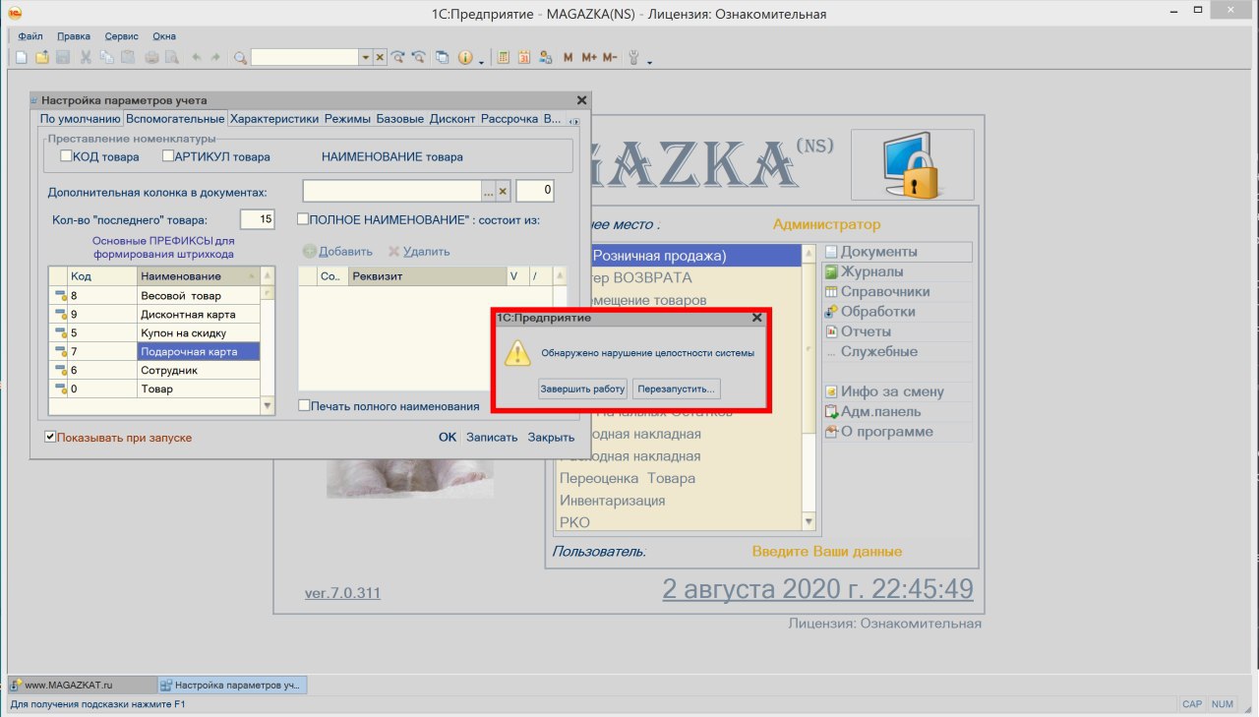Open the Calendar toolbar icon
Viewport: 1259px width, 717px height.
click(524, 58)
